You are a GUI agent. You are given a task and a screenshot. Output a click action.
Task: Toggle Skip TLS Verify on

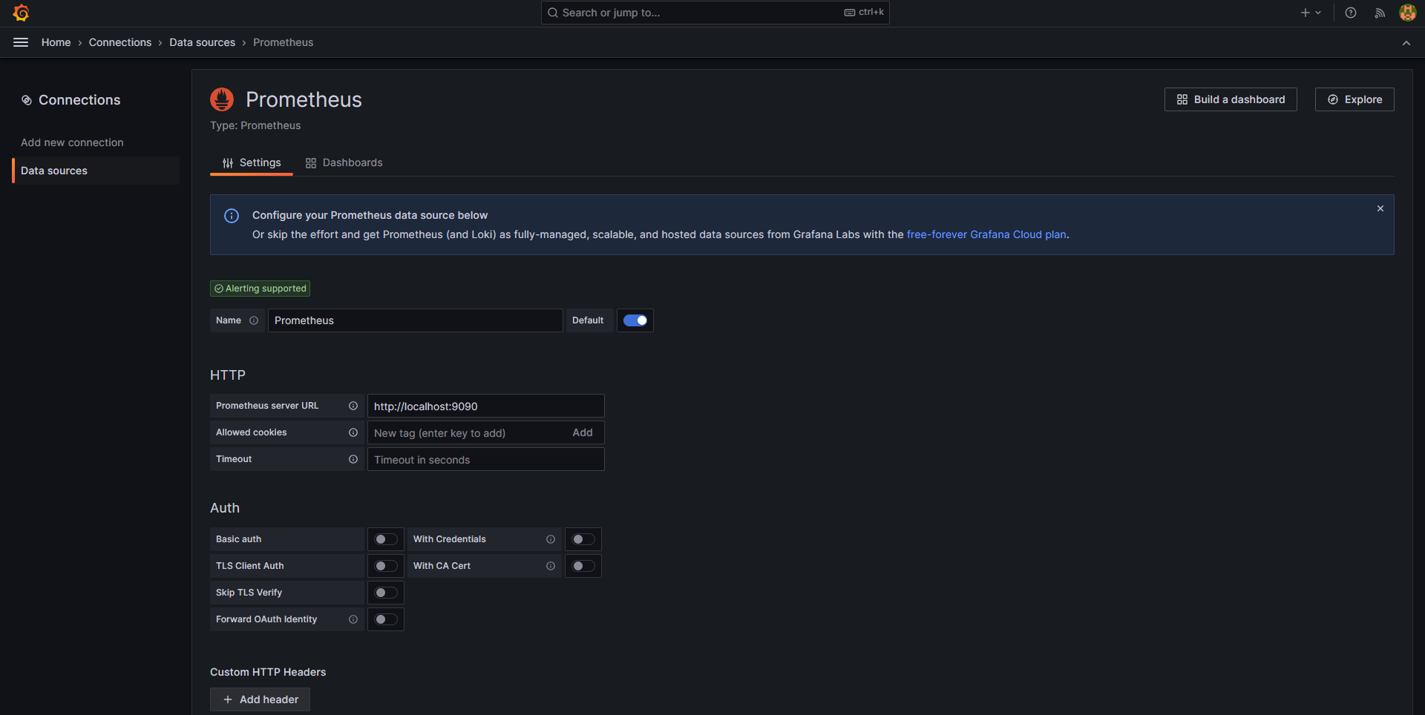[386, 593]
